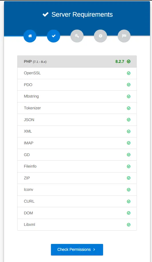Click the arrow on Check Permissions button

[x=94, y=249]
